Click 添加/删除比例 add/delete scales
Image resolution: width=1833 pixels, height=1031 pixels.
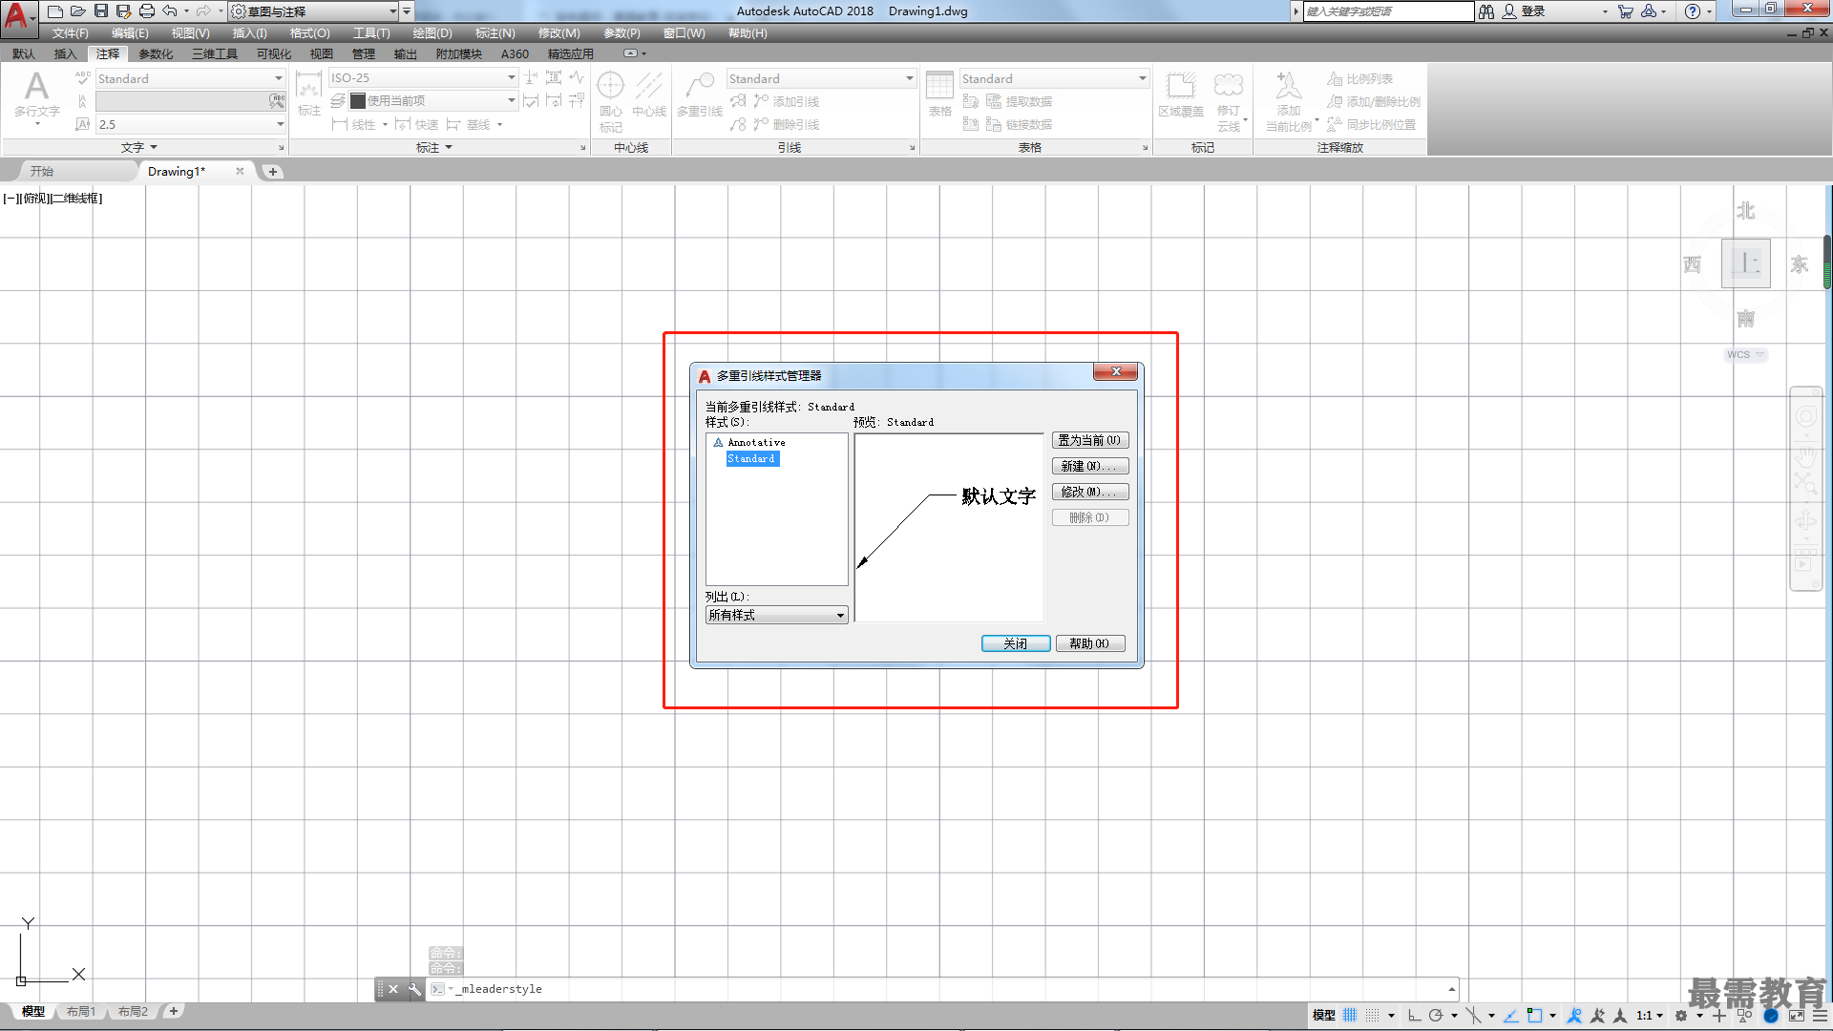1374,101
